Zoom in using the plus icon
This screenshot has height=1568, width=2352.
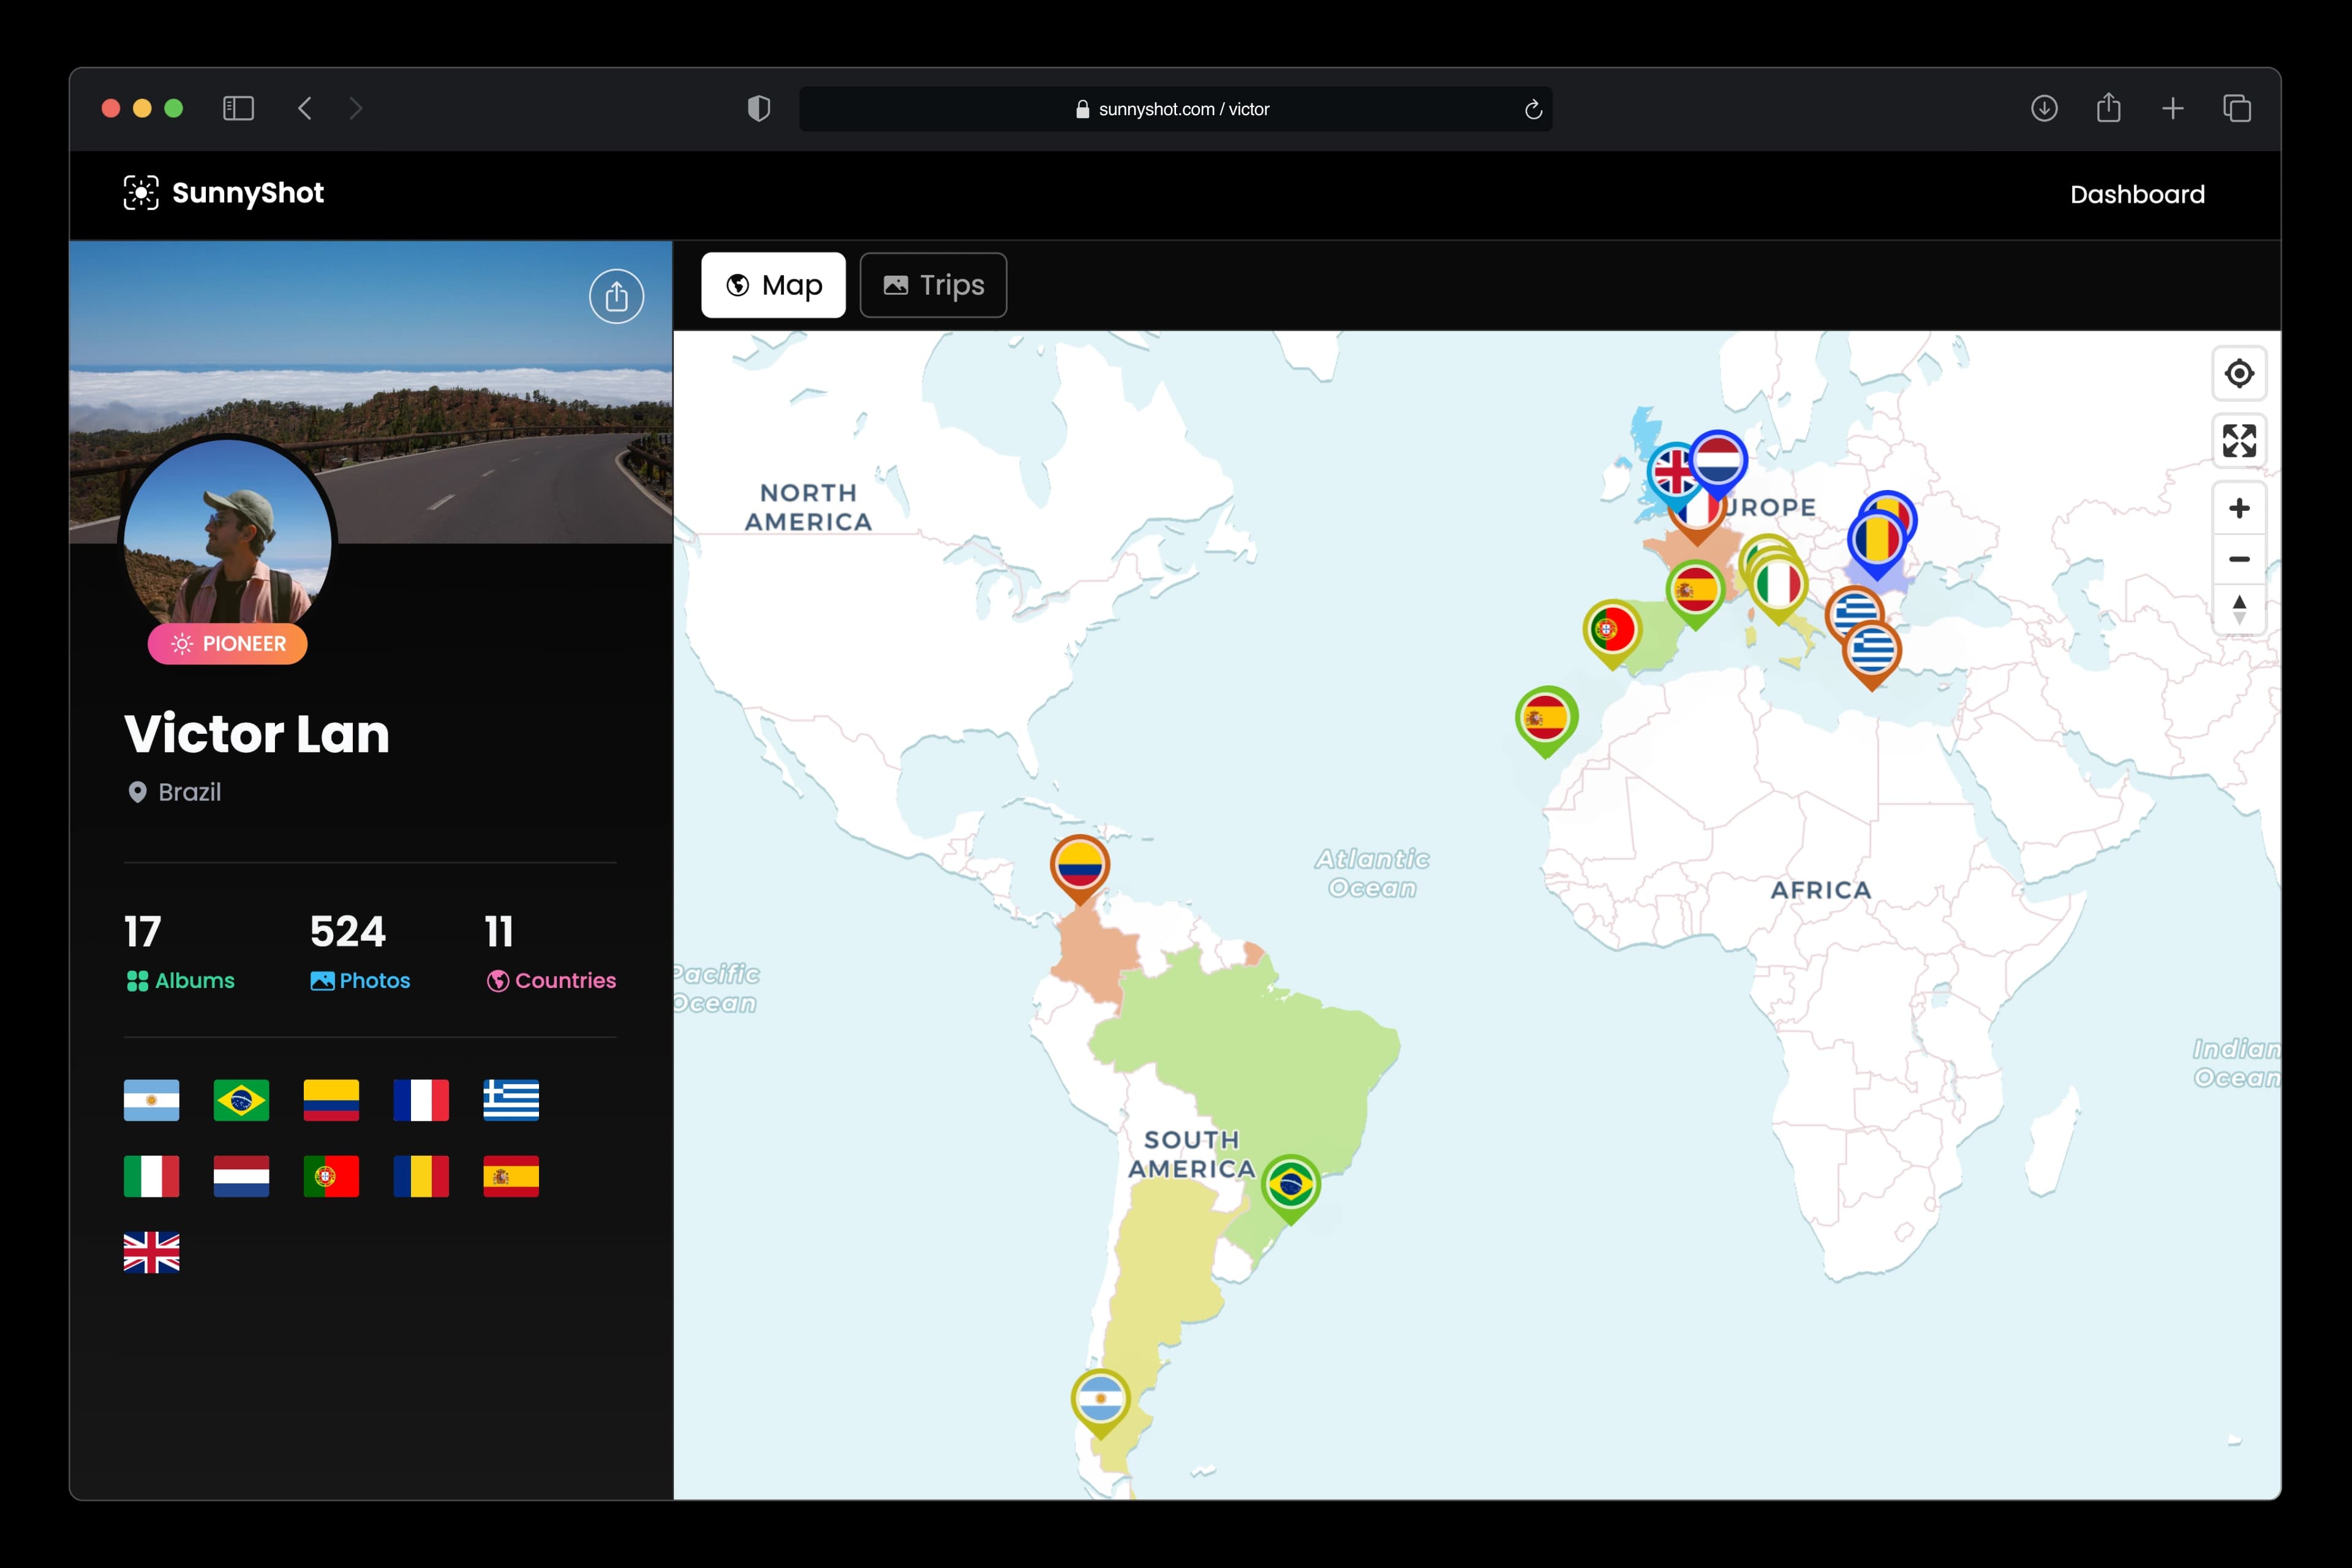pyautogui.click(x=2240, y=508)
